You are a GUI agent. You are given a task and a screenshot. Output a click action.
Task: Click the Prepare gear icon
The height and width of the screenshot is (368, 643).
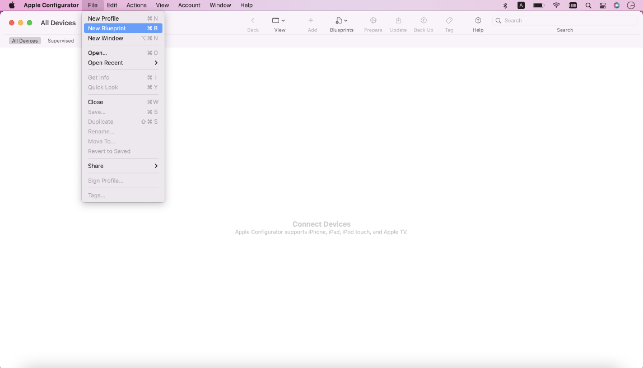[373, 21]
